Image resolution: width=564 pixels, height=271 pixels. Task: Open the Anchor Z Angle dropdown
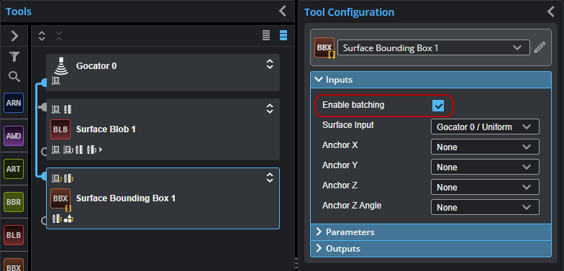point(485,207)
